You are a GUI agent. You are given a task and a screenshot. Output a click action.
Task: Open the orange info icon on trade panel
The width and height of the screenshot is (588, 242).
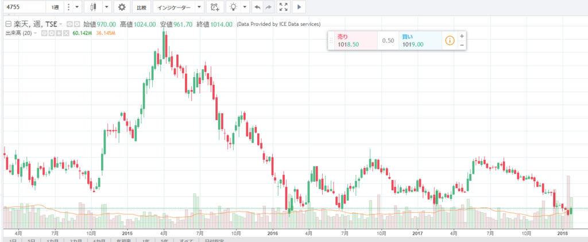[450, 40]
